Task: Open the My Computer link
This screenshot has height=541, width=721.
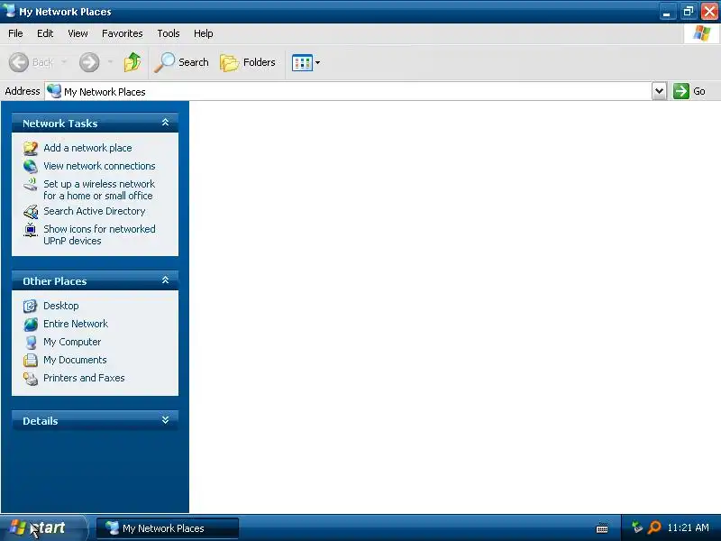Action: 72,343
